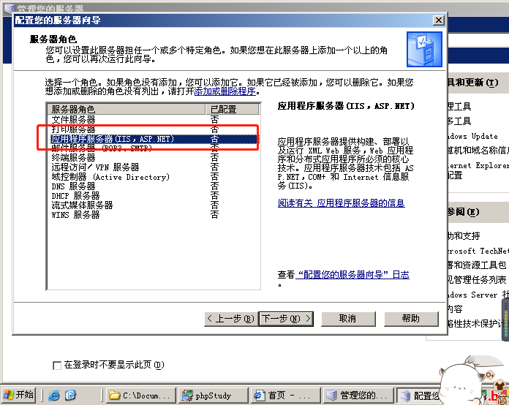This screenshot has height=405, width=509.
Task: Select the 流式媒体服务器 row
Action: click(154, 205)
